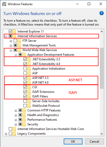Click the scrollbar down arrow
This screenshot has height=147, width=107.
click(102, 134)
